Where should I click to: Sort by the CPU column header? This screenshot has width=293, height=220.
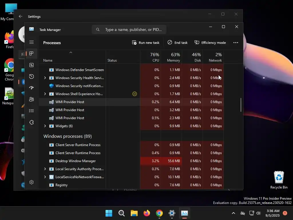pyautogui.click(x=151, y=57)
